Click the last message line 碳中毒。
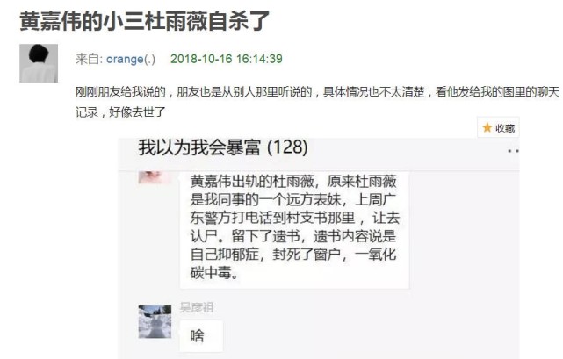Image resolution: width=563 pixels, height=359 pixels. (214, 273)
